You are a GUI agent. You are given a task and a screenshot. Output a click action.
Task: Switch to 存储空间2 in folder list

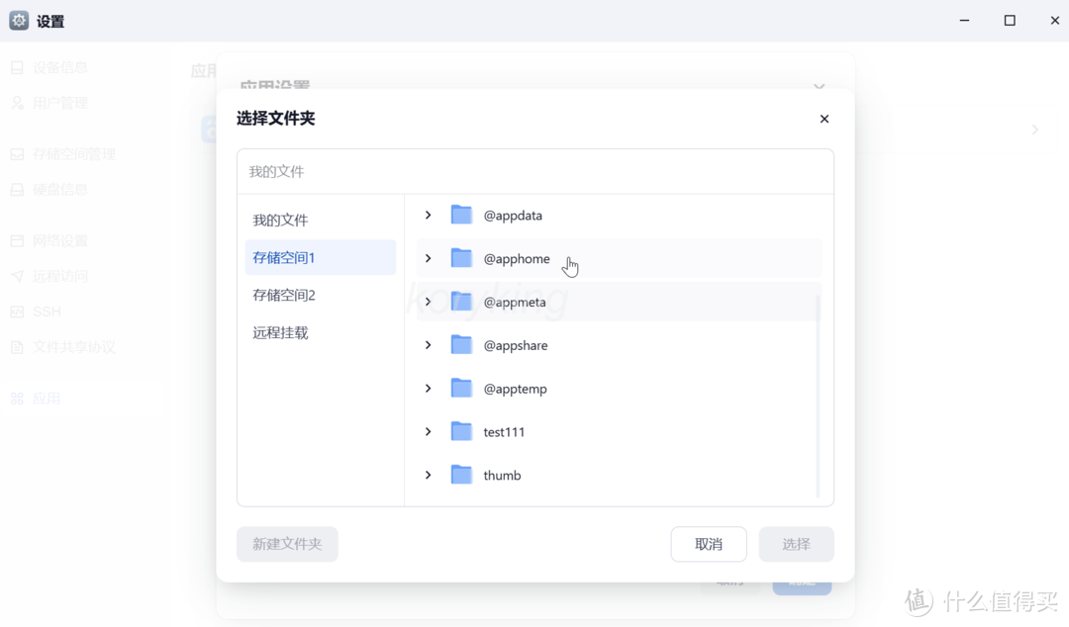click(x=280, y=294)
